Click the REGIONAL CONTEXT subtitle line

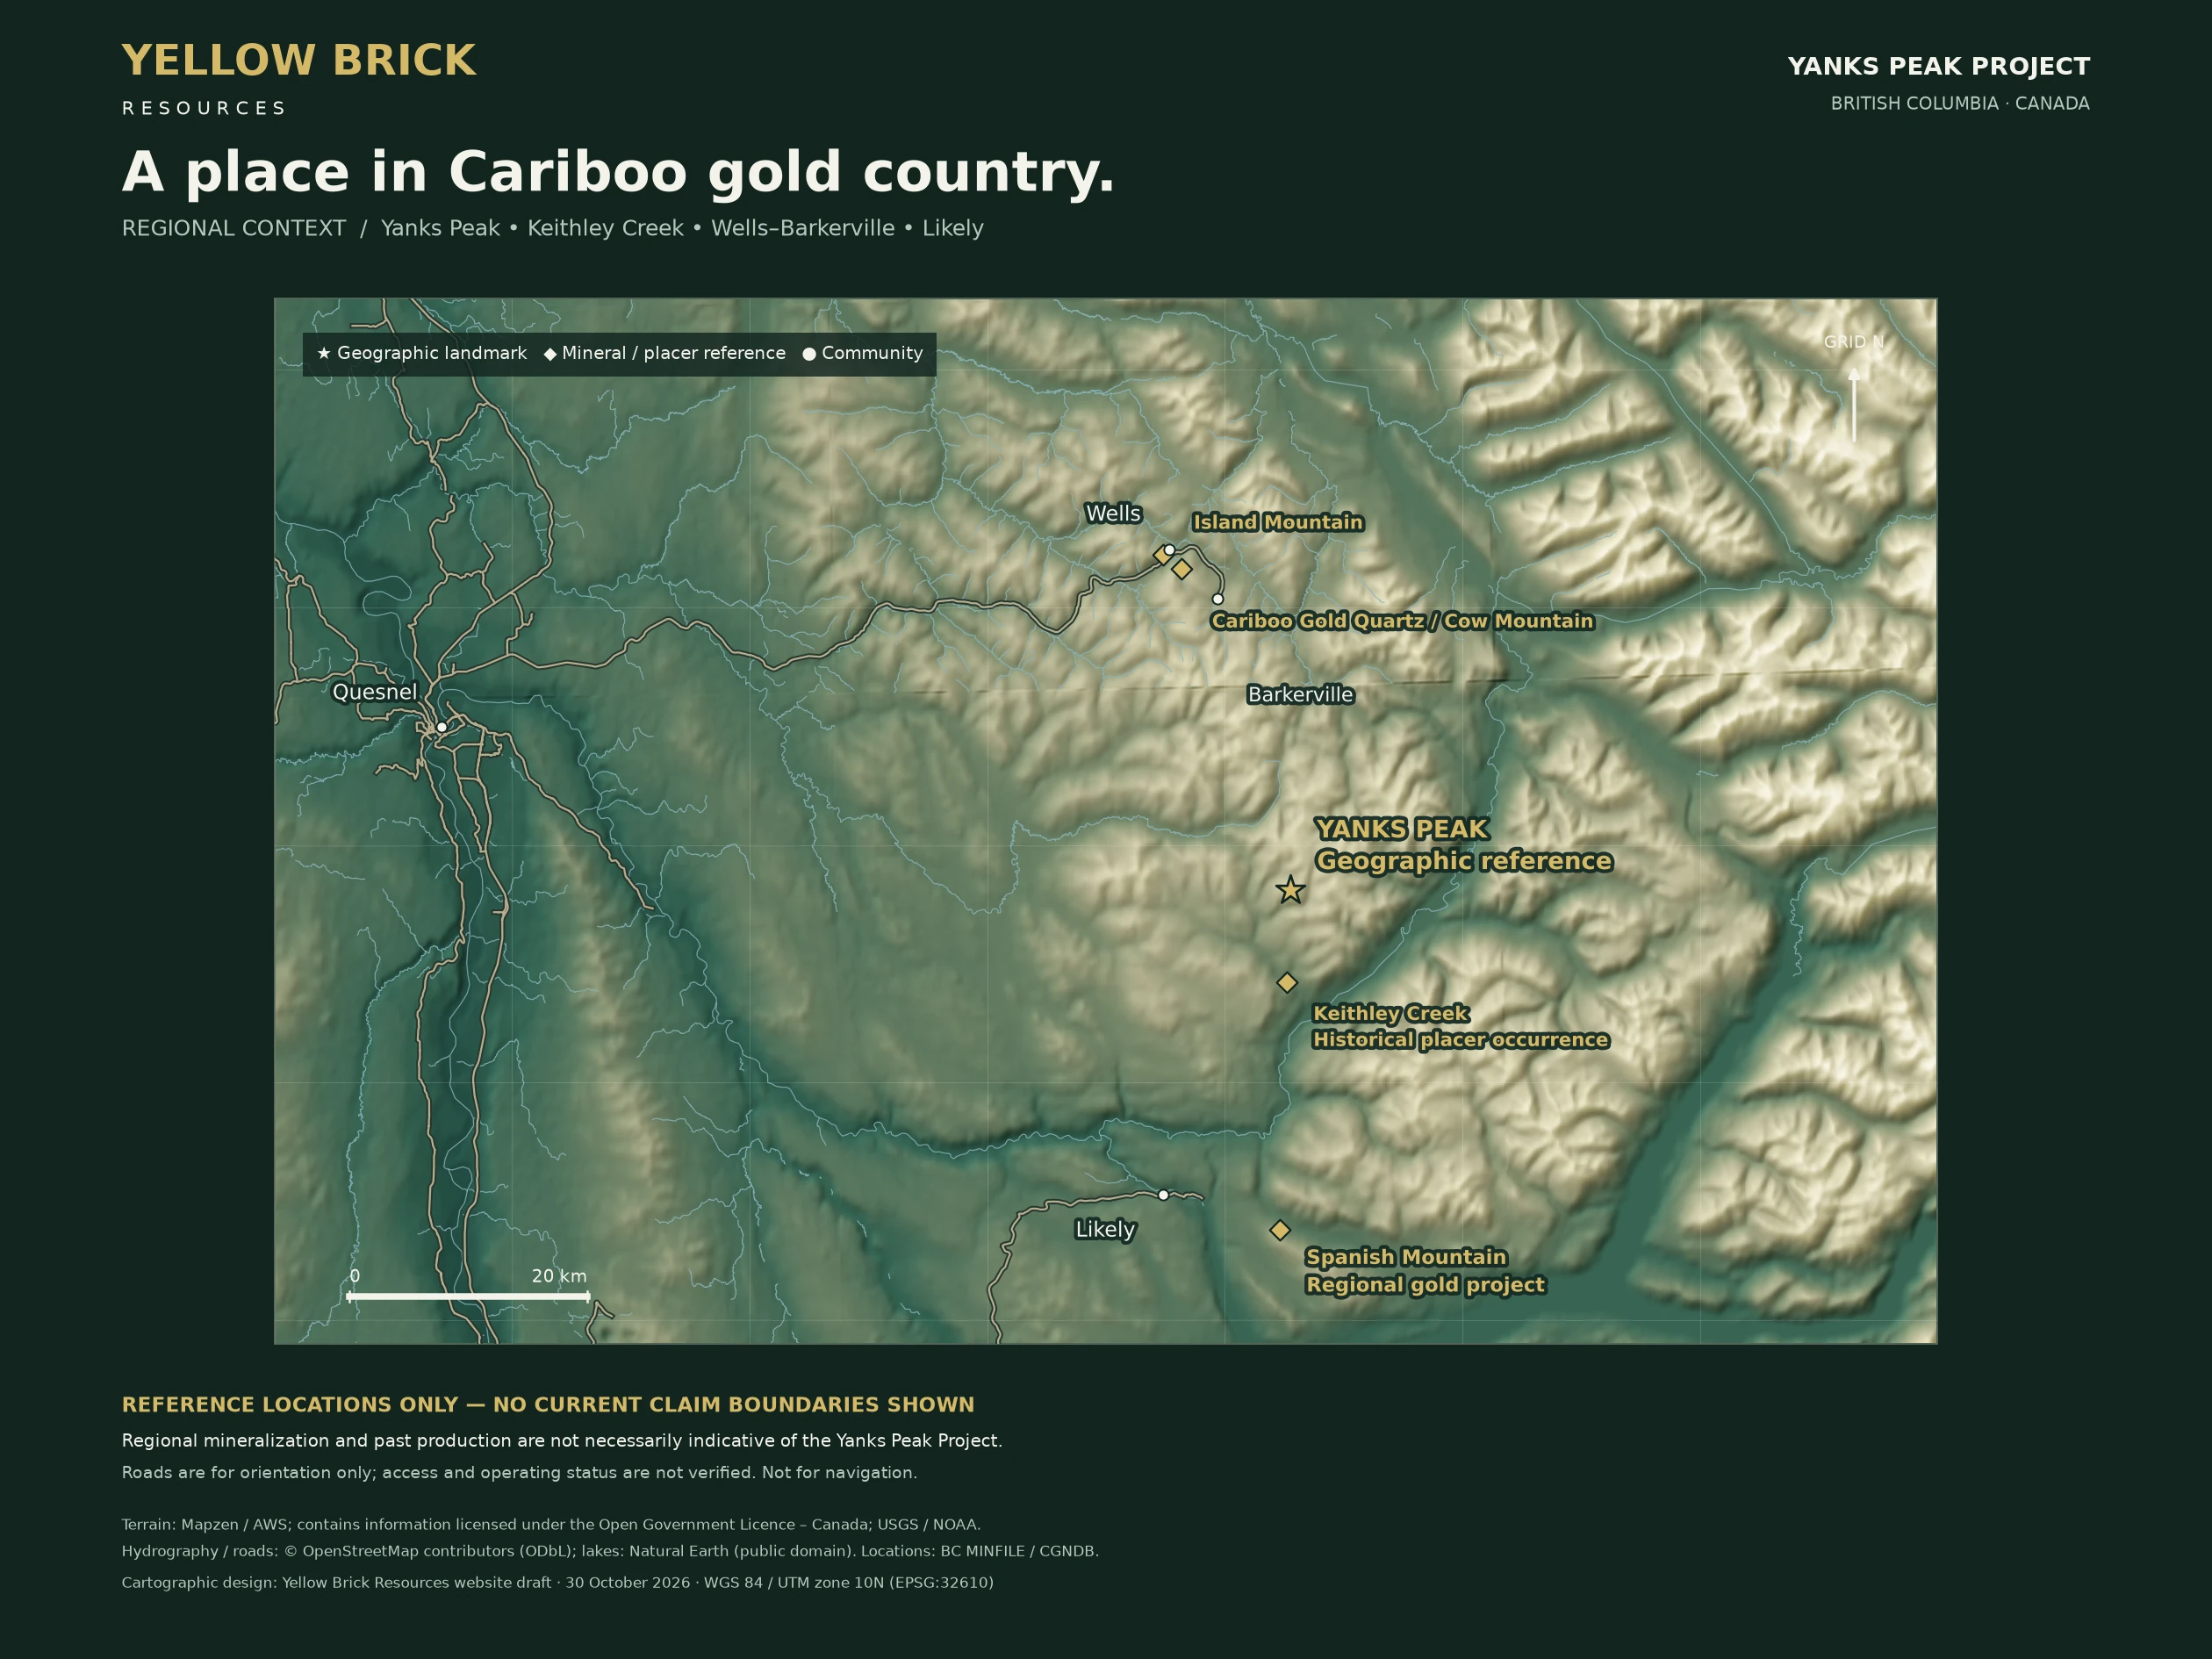[x=553, y=228]
